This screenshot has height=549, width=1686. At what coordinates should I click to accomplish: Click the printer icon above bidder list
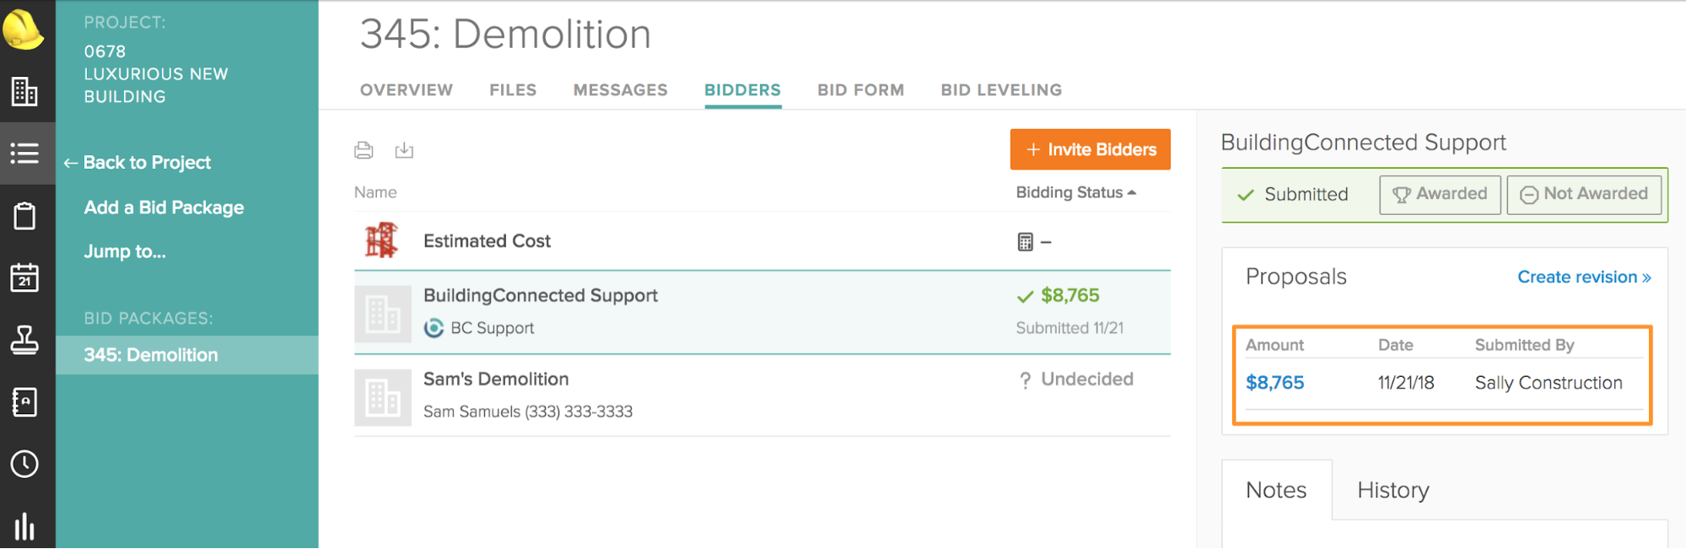pyautogui.click(x=364, y=150)
